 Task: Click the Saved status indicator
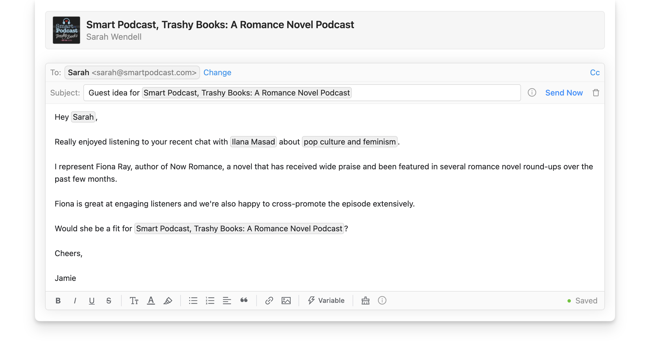click(x=582, y=301)
